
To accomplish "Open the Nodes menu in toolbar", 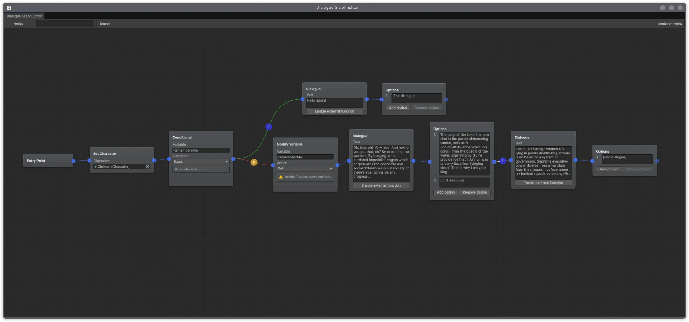I will point(19,24).
